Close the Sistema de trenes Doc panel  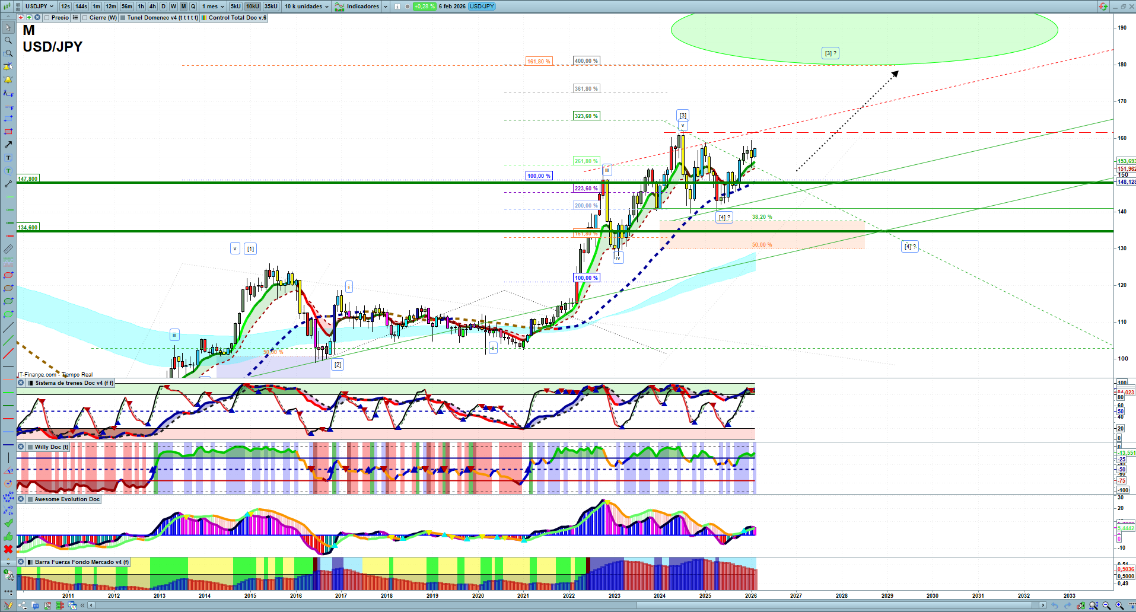[21, 383]
